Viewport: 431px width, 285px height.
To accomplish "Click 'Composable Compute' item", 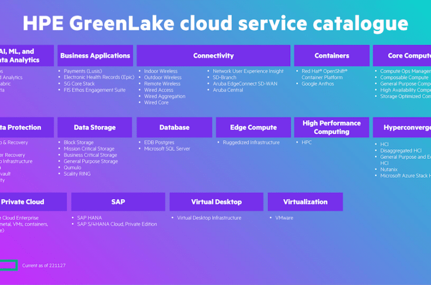I will (x=404, y=77).
